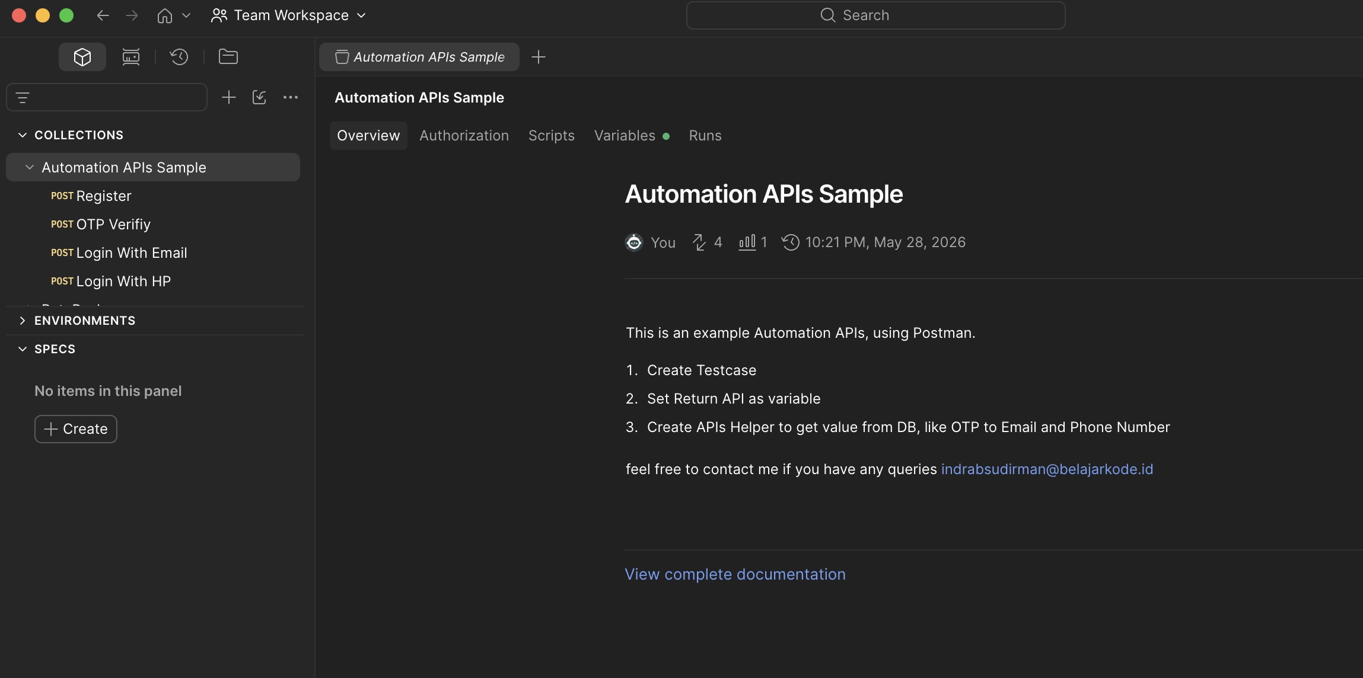Viewport: 1363px width, 678px height.
Task: Open the POST Login With Email request
Action: pyautogui.click(x=119, y=253)
